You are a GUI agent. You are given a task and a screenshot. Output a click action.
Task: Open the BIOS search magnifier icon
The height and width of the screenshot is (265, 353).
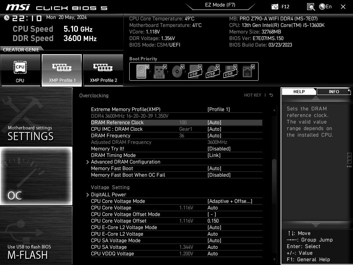pos(311,7)
